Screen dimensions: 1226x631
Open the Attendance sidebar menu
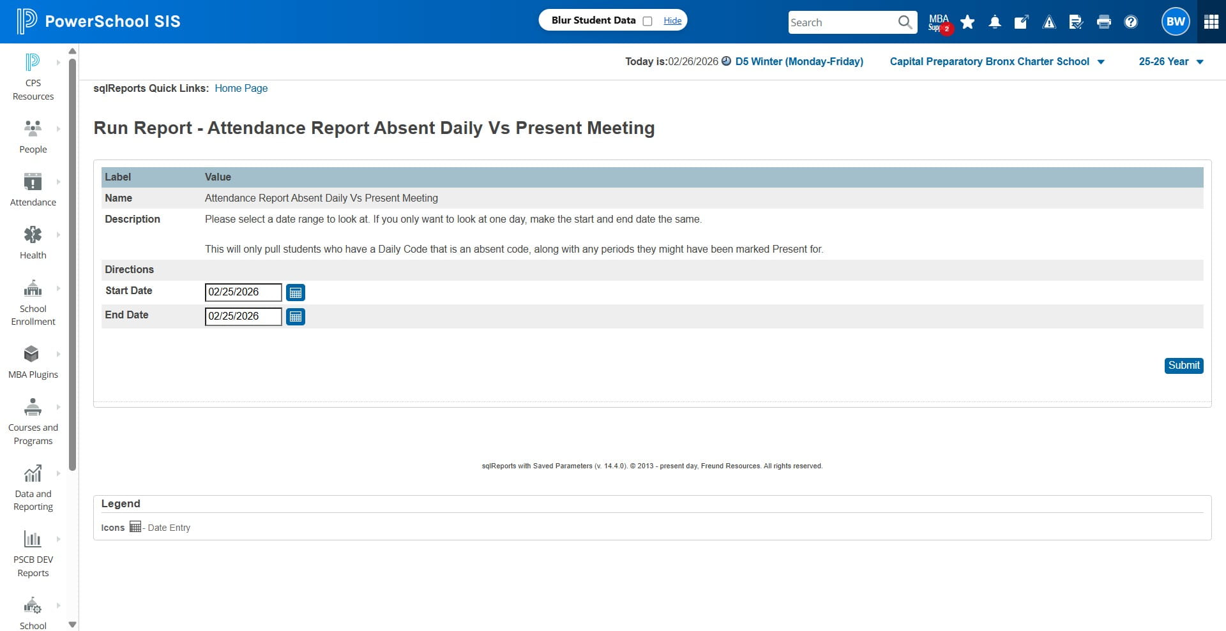tap(33, 189)
